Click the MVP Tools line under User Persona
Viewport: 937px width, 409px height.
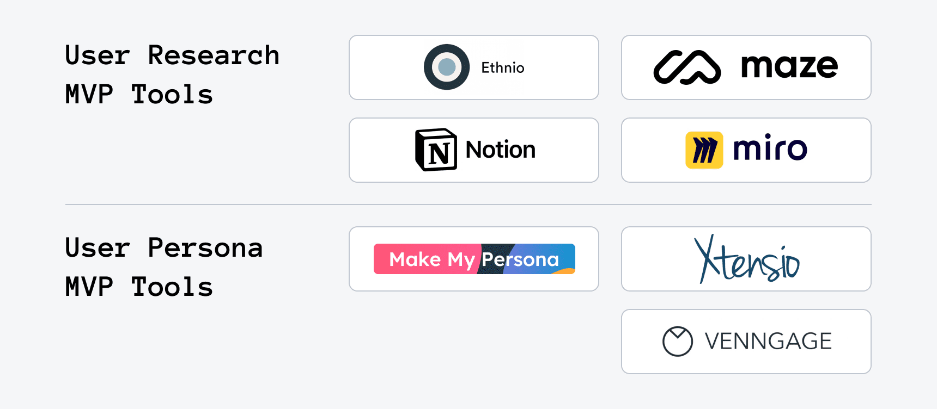[139, 287]
